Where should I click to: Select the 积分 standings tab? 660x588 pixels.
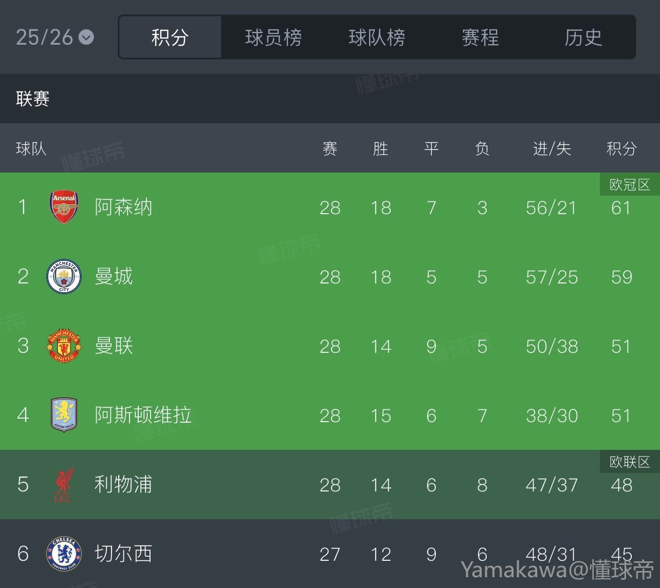[x=170, y=37]
